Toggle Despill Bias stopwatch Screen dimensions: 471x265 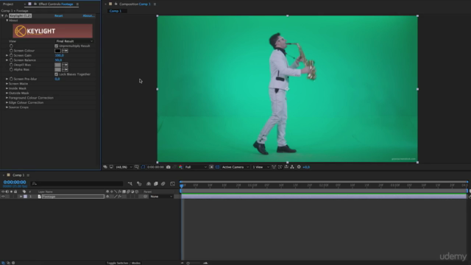click(11, 65)
